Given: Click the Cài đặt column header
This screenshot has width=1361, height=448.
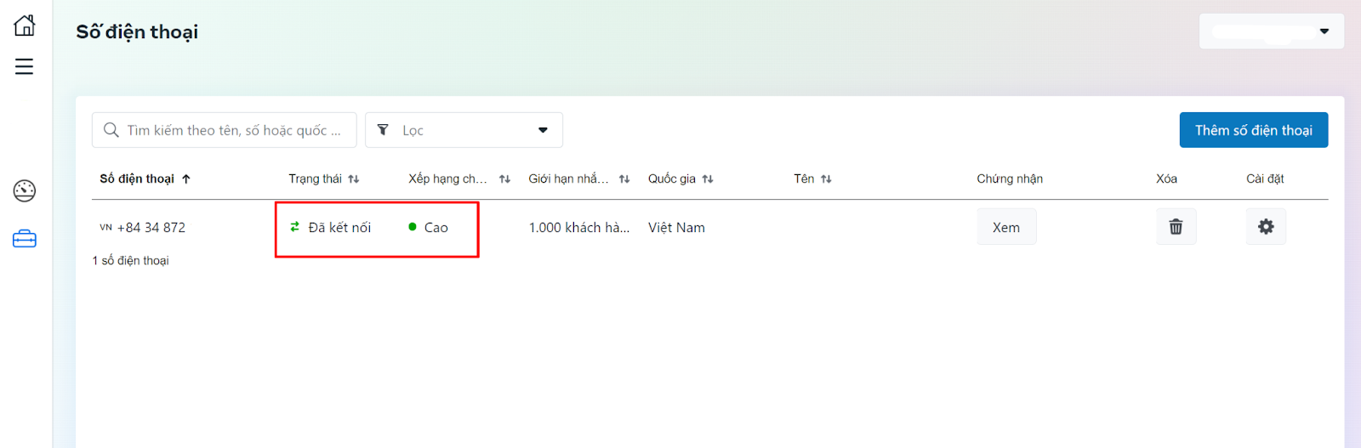Looking at the screenshot, I should (1265, 179).
